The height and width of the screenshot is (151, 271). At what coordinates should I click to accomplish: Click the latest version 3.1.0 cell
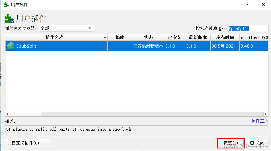point(198,46)
